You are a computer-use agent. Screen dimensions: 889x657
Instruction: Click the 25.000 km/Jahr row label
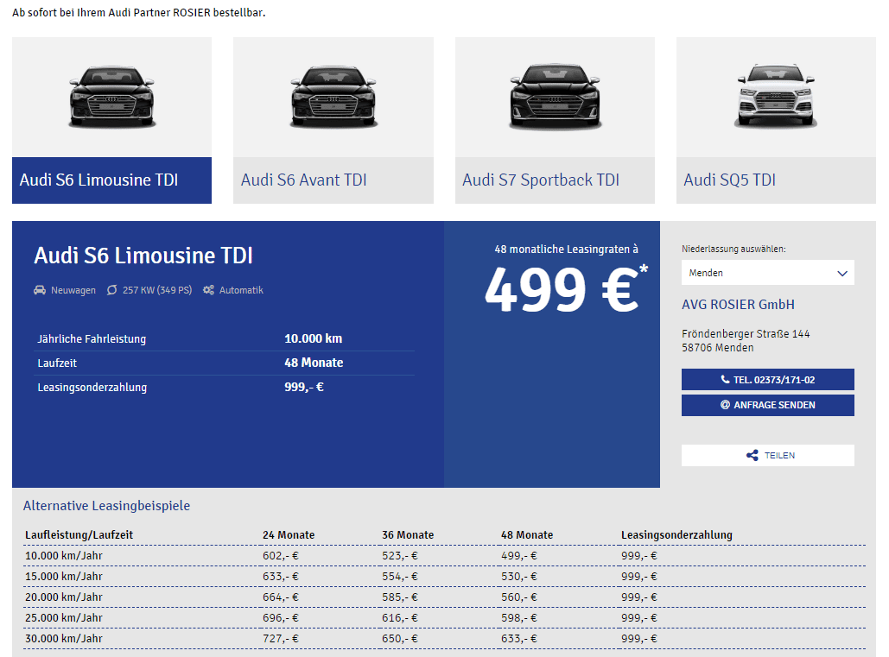[x=64, y=617]
